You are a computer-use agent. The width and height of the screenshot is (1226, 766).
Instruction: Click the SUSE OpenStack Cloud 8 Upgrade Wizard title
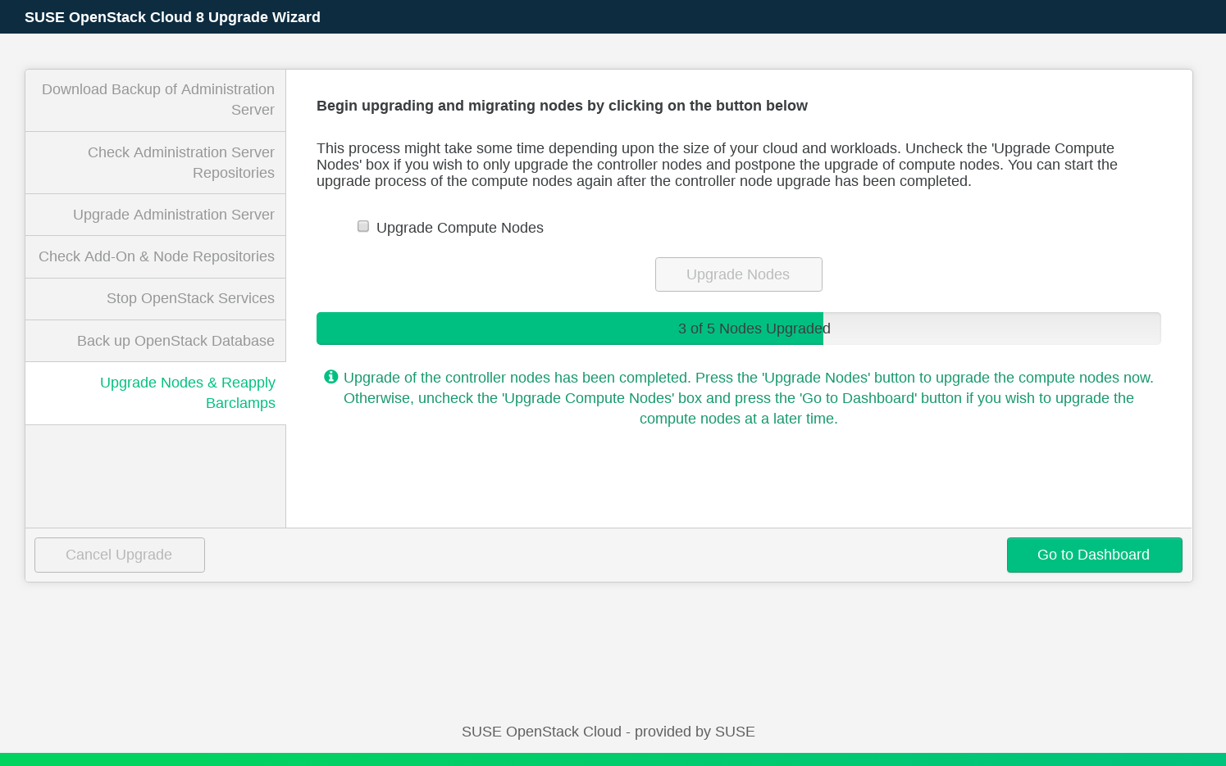coord(172,17)
